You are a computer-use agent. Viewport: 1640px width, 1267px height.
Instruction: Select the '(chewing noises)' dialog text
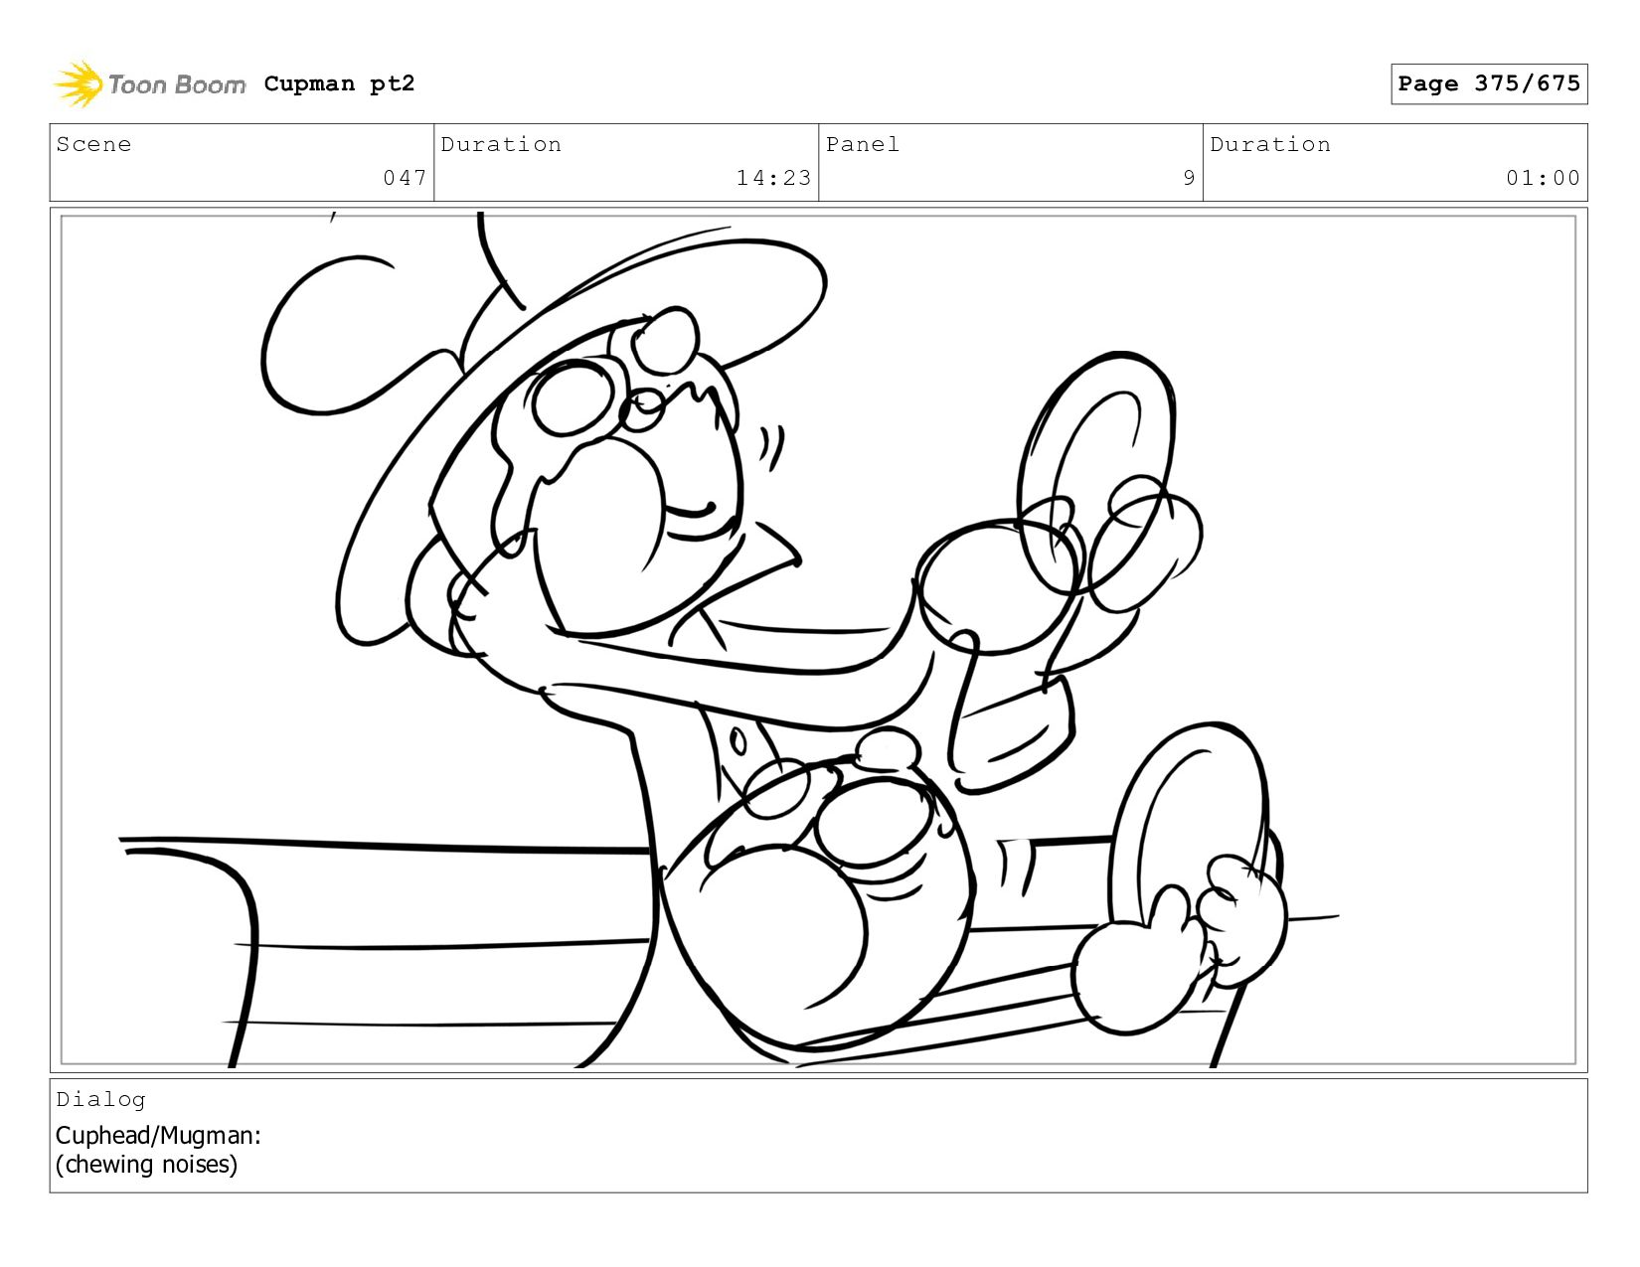click(146, 1164)
